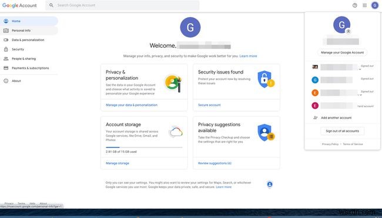Click the 2.81 GB of 15 GB used text
The image size is (382, 218).
pos(121,152)
